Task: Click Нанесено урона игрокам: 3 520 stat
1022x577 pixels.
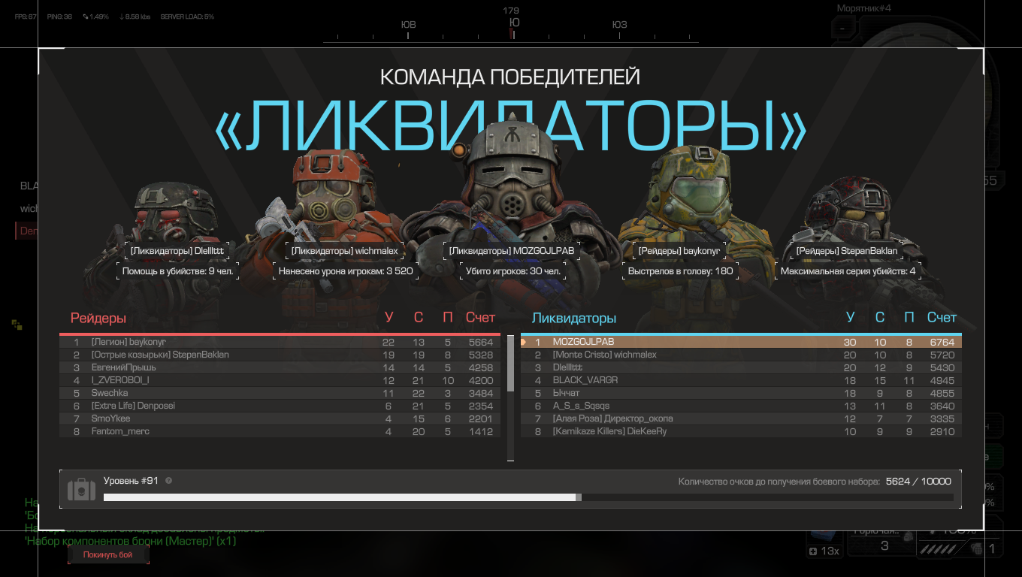Action: pos(346,271)
